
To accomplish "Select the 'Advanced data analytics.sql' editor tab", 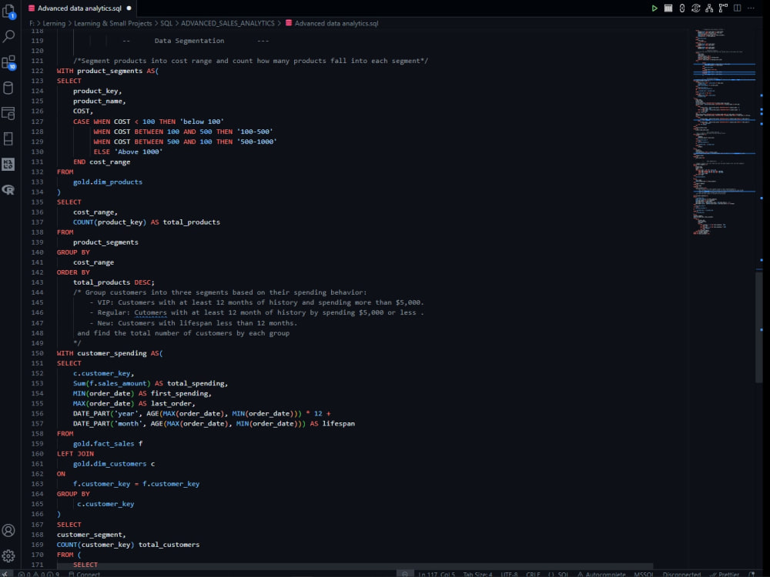I will (79, 8).
